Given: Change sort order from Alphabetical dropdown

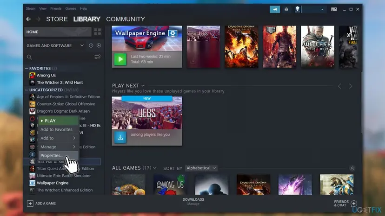Looking at the screenshot, I should [x=201, y=168].
